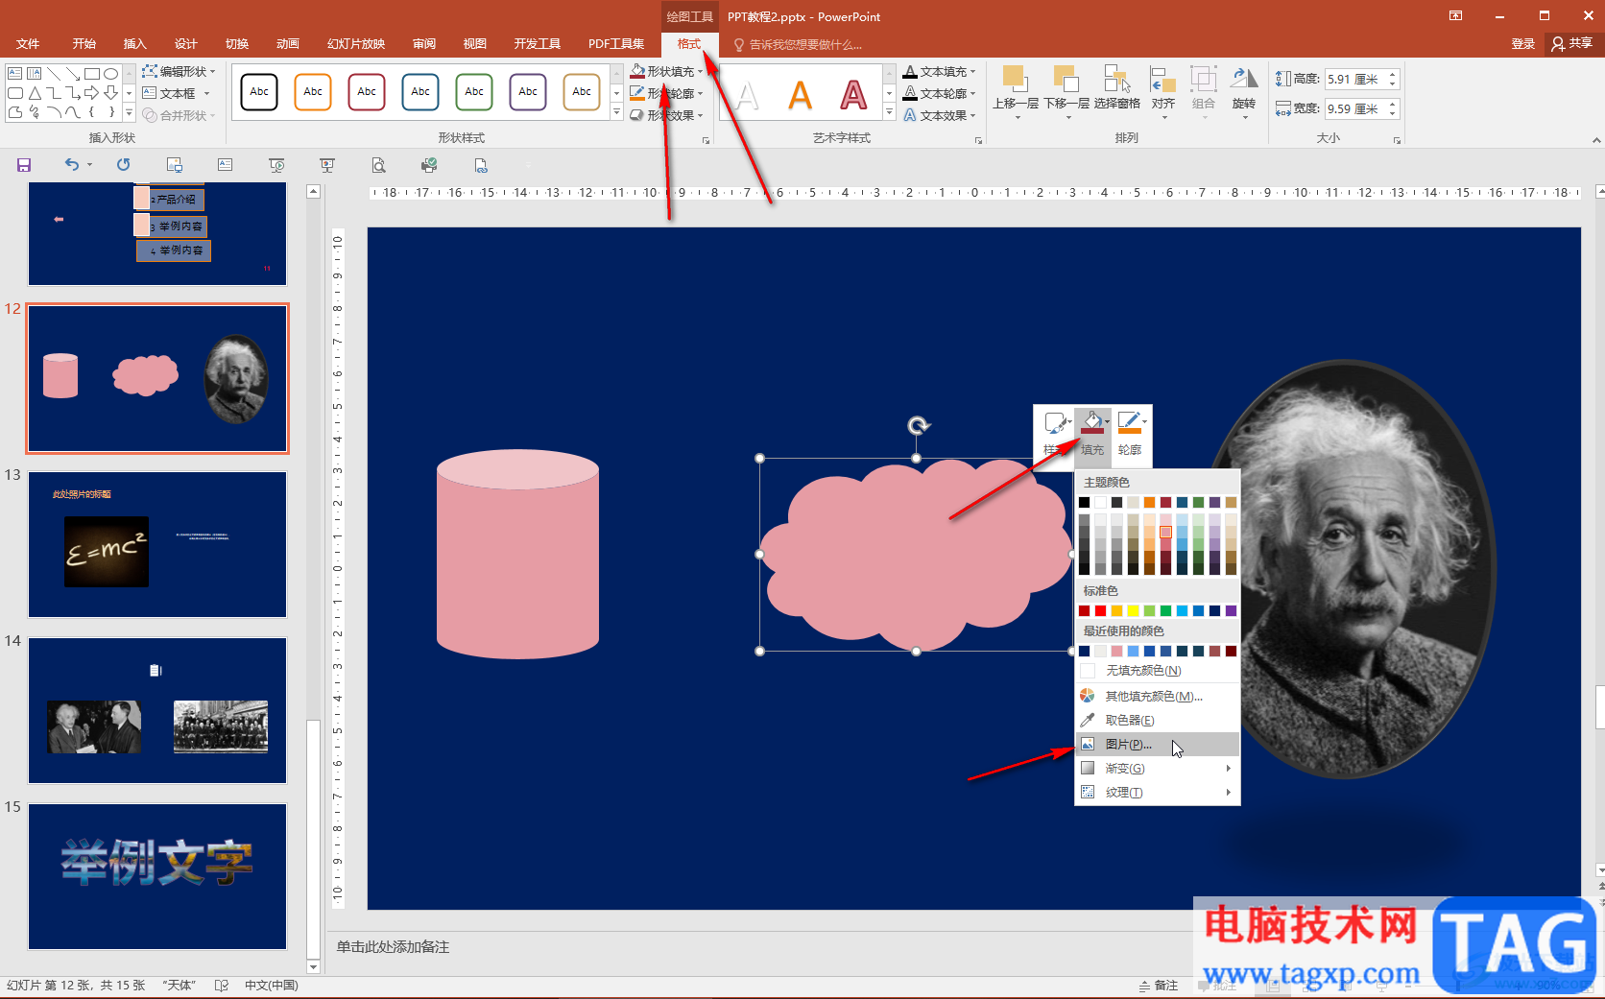The image size is (1605, 999).
Task: Choose Picture (图片) fill option in menu
Action: 1157,745
